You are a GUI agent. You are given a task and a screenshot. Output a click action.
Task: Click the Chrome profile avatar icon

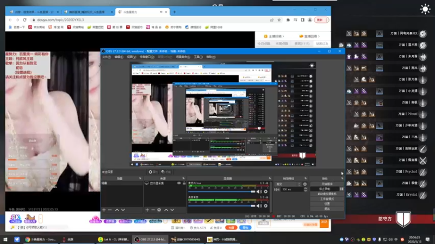point(310,20)
